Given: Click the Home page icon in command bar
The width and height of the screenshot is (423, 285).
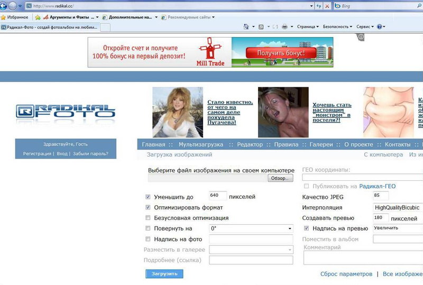Looking at the screenshot, I should click(246, 26).
